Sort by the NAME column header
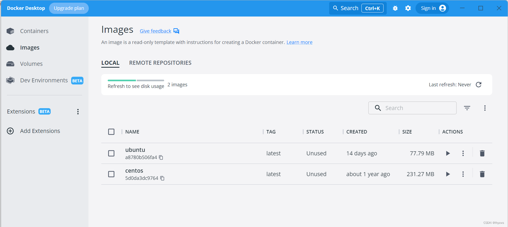This screenshot has height=227, width=508. [132, 132]
